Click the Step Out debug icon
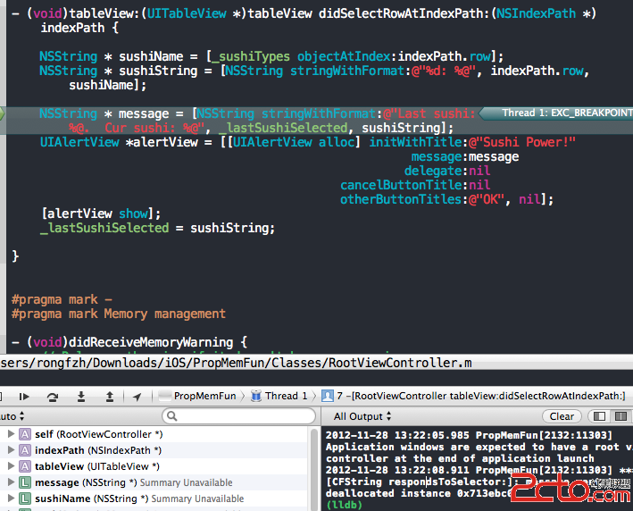Image resolution: width=633 pixels, height=511 pixels. pyautogui.click(x=110, y=396)
